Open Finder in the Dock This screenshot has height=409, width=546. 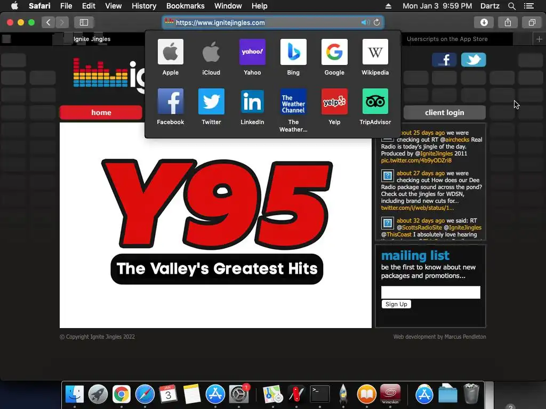75,394
